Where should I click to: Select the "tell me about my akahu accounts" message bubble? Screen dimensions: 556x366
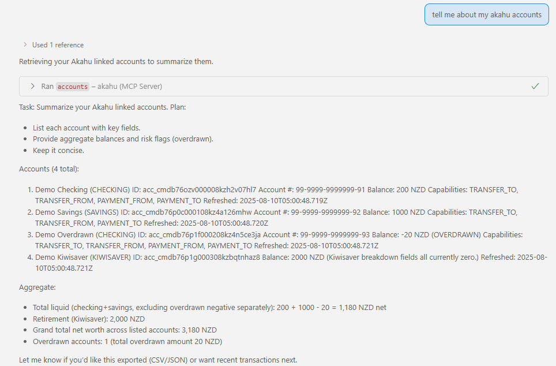487,14
